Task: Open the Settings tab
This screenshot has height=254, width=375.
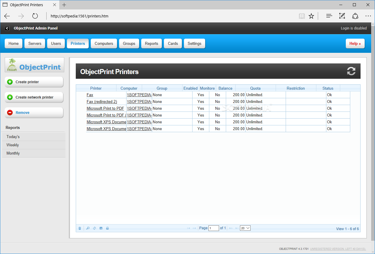Action: tap(195, 43)
